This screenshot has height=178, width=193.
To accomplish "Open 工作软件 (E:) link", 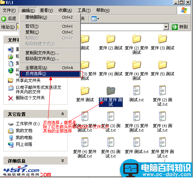I will (x=28, y=124).
